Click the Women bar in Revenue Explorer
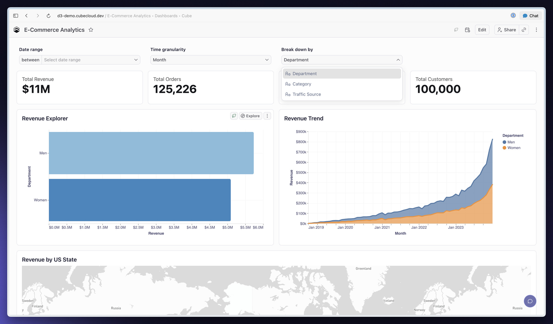Screen dimensions: 553x324 click(x=140, y=200)
